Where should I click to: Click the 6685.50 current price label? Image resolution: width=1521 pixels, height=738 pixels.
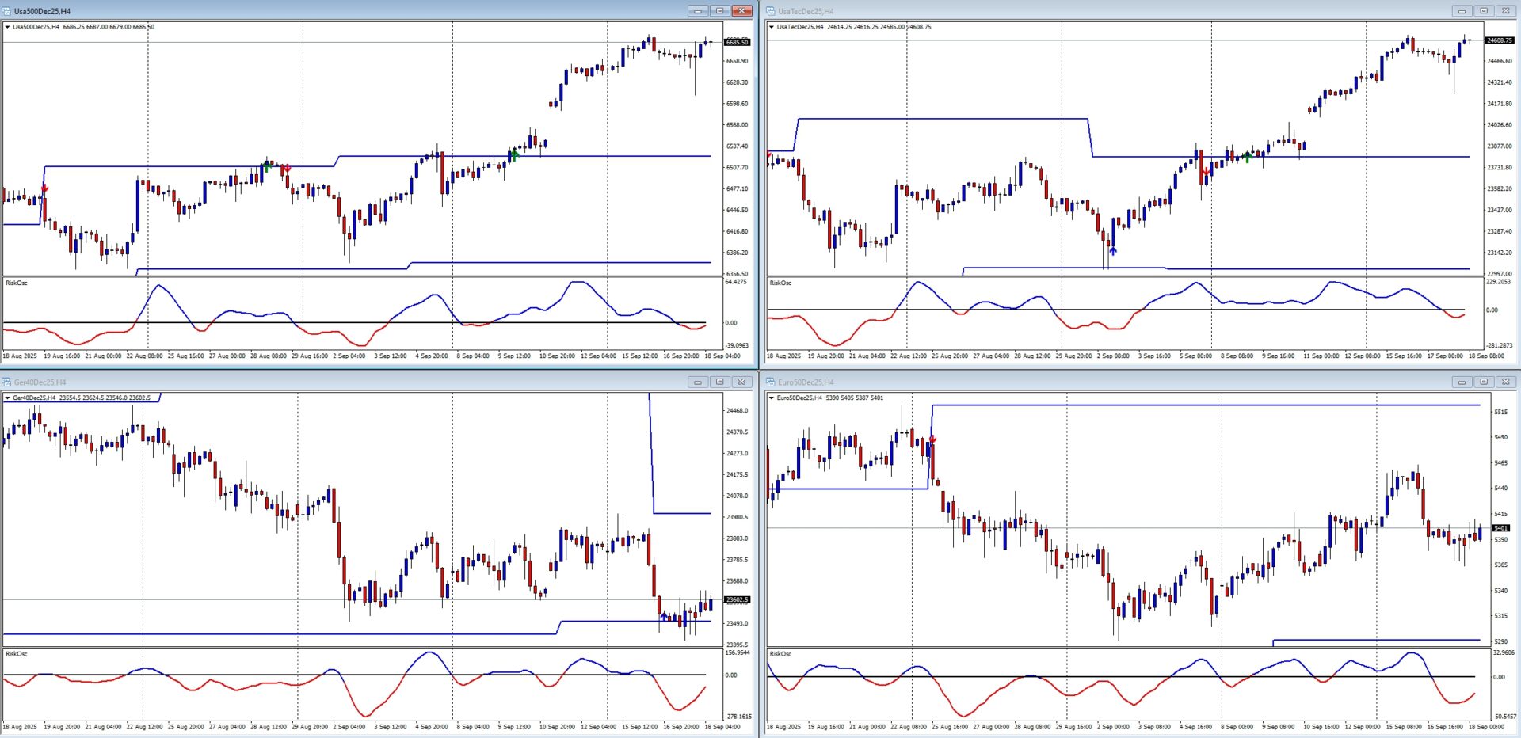pyautogui.click(x=737, y=42)
